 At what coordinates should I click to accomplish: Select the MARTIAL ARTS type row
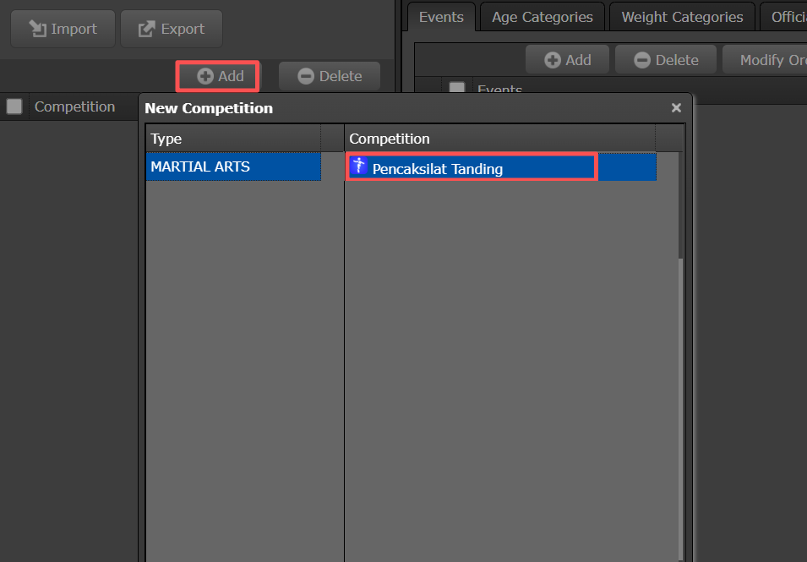(234, 166)
